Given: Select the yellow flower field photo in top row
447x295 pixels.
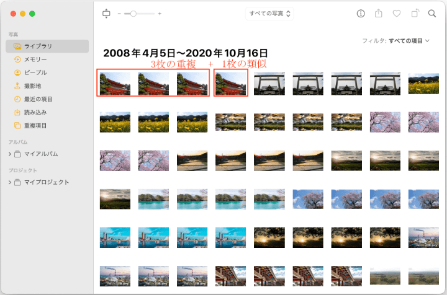Looking at the screenshot, I should 423,84.
